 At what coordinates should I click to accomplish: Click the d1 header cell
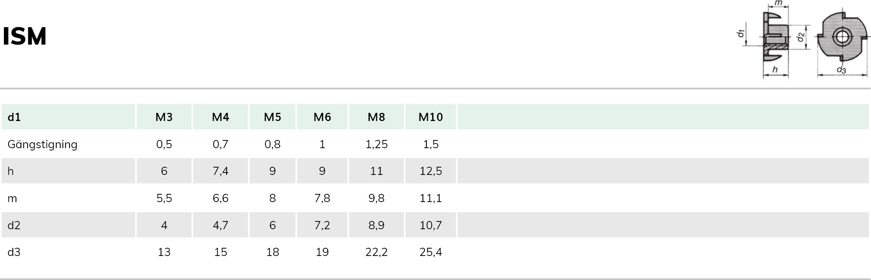pos(68,117)
